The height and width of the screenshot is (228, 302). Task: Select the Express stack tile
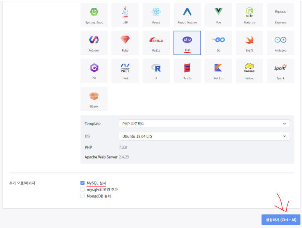[x=281, y=15]
